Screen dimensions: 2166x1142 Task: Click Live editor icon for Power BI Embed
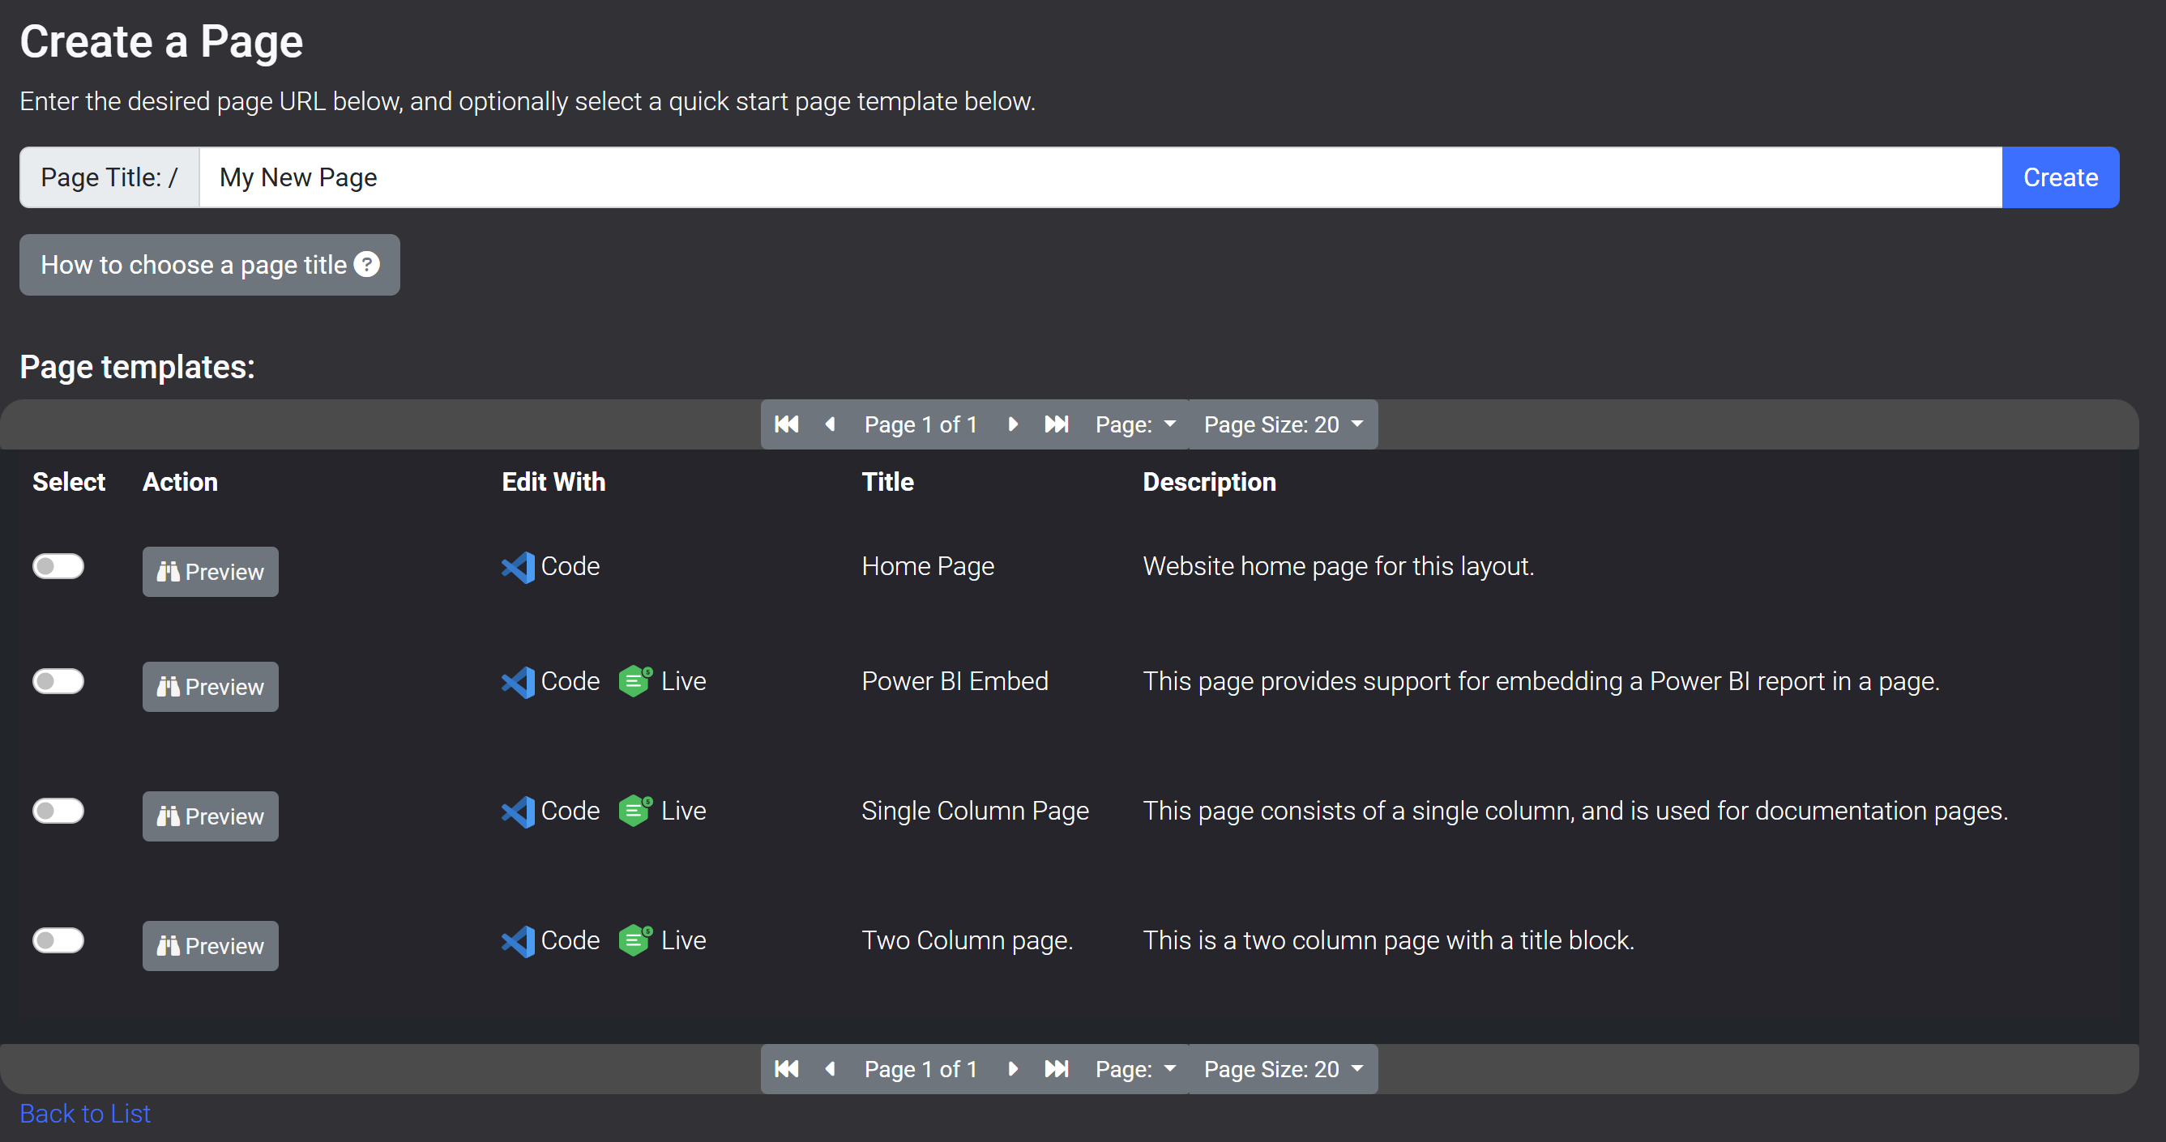635,680
